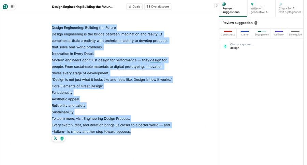This screenshot has height=165, width=307.
Task: Click the 'Aesthetic appeal' line
Action: click(x=65, y=99)
